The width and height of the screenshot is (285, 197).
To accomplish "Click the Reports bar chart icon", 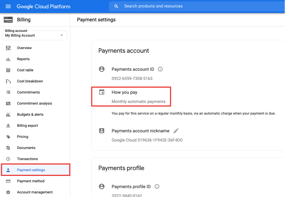I will tap(8, 59).
